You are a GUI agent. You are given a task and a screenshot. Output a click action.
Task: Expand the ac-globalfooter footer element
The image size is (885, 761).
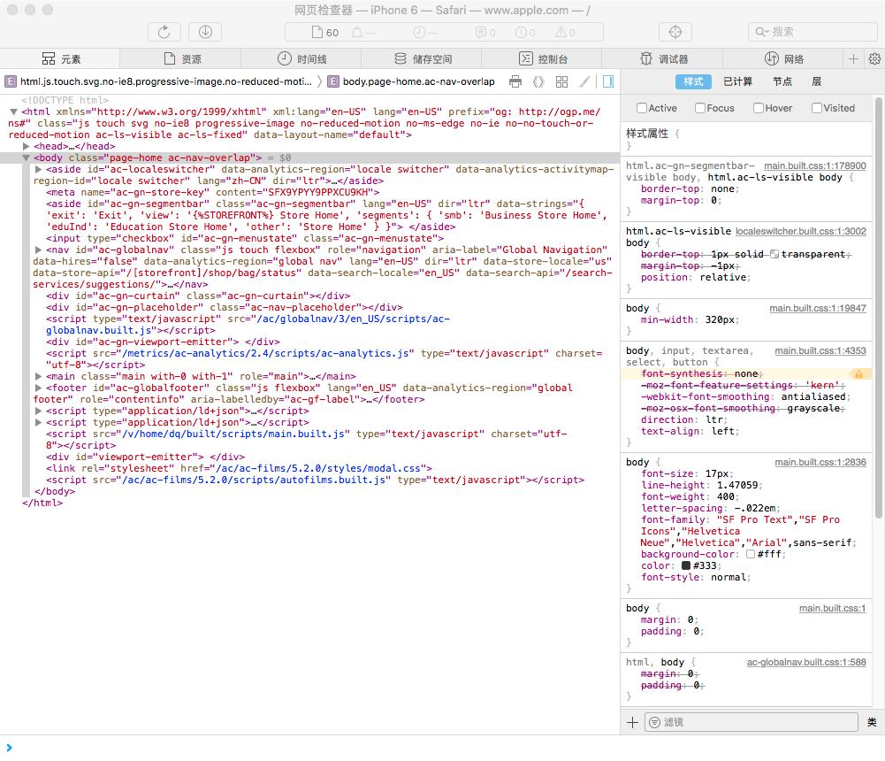pyautogui.click(x=38, y=388)
